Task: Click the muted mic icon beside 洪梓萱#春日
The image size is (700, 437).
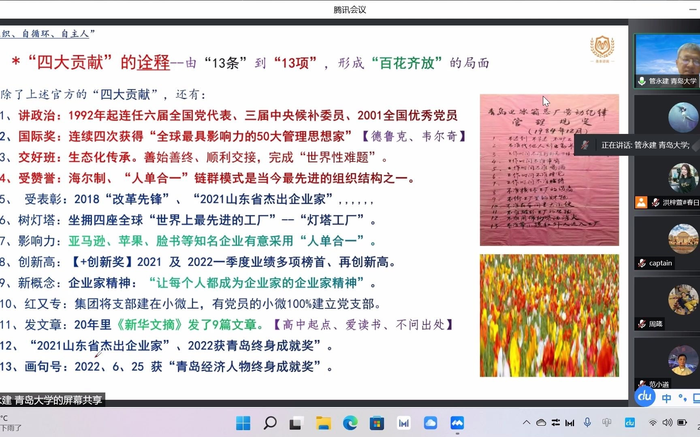Action: pos(655,202)
